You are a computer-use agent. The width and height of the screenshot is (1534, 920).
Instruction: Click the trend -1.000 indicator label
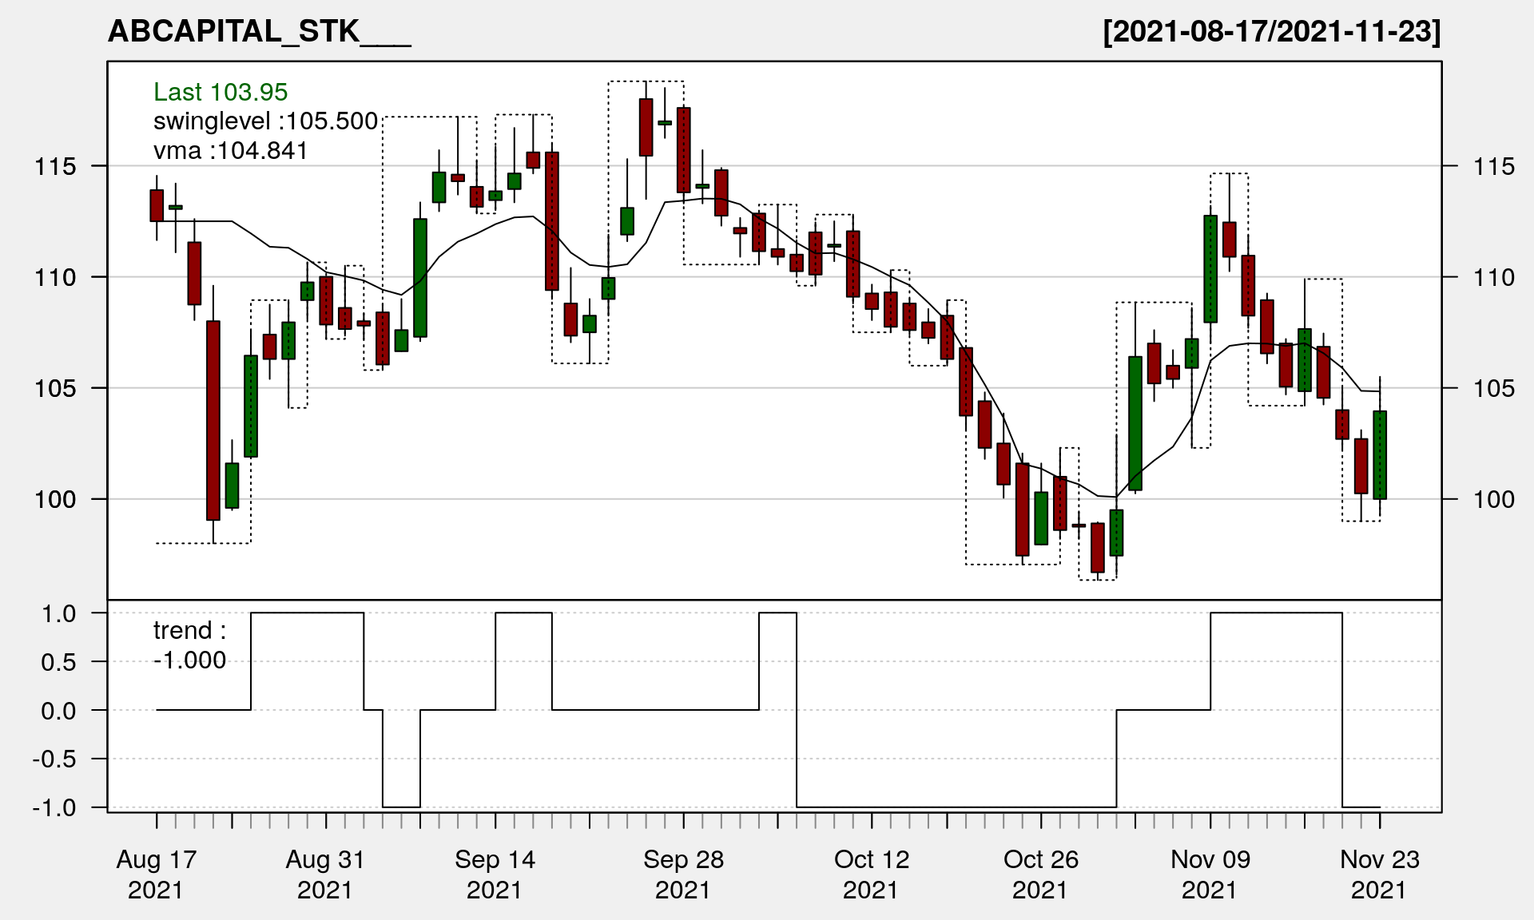point(189,645)
